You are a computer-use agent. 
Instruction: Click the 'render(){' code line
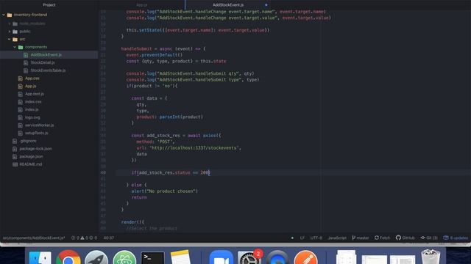coord(132,222)
